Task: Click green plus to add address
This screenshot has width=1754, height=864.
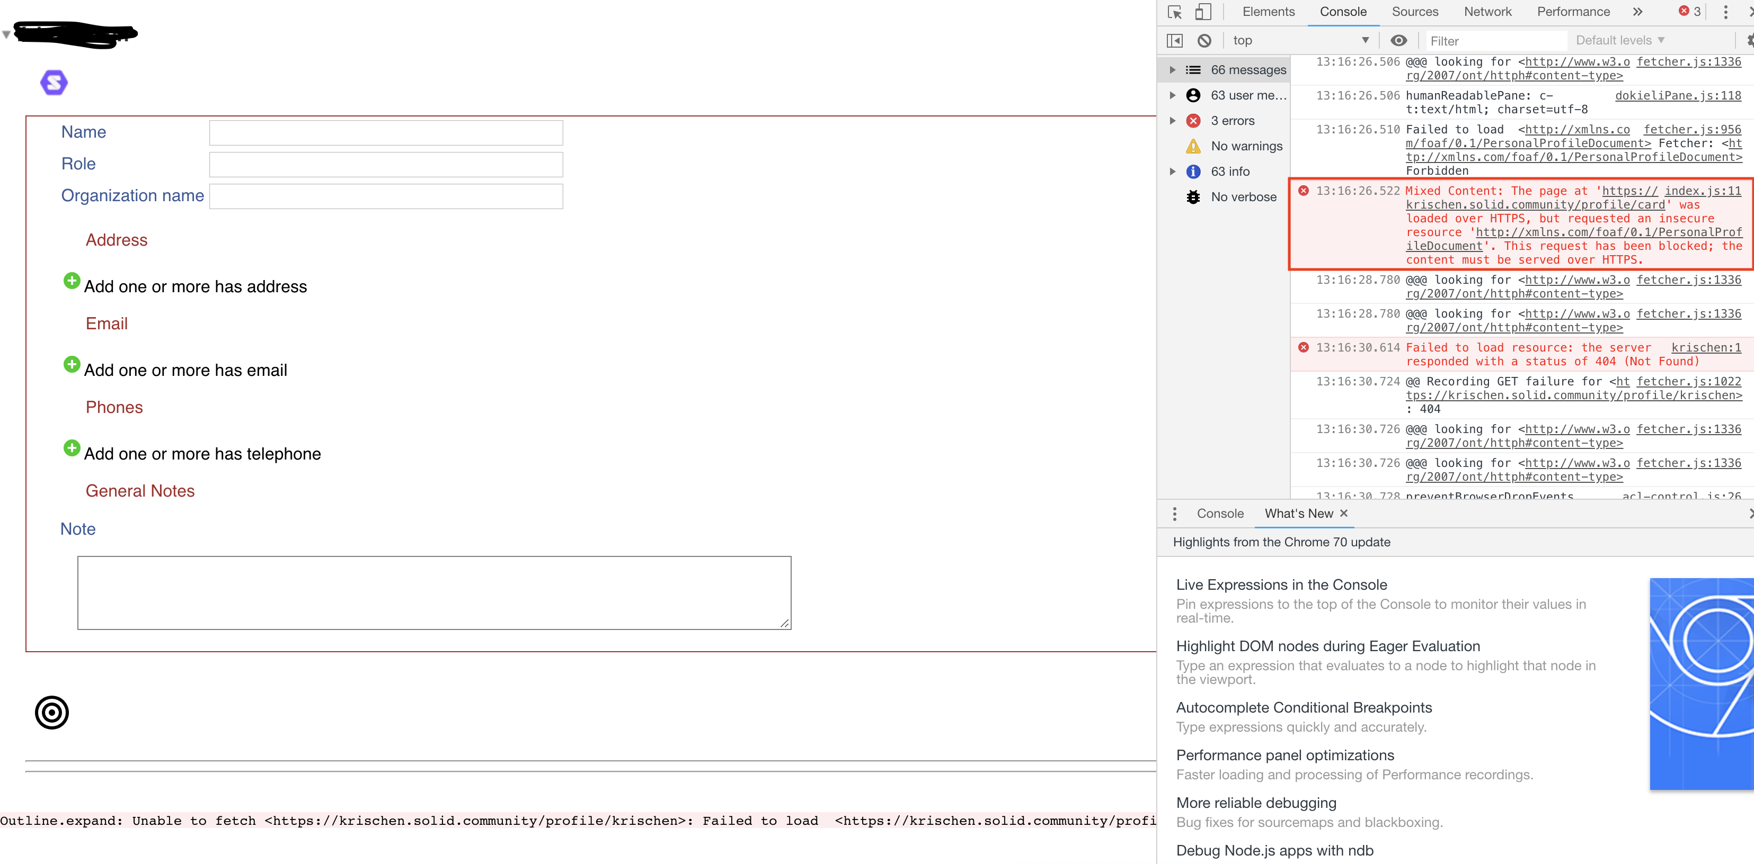Action: coord(72,280)
